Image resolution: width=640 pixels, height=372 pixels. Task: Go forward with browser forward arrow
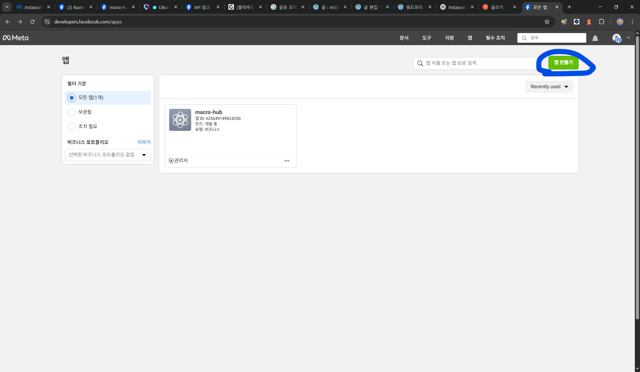pos(20,22)
